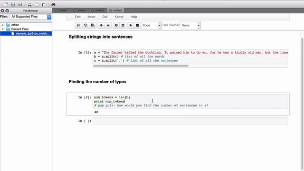Expand the ethan folder

2,25
